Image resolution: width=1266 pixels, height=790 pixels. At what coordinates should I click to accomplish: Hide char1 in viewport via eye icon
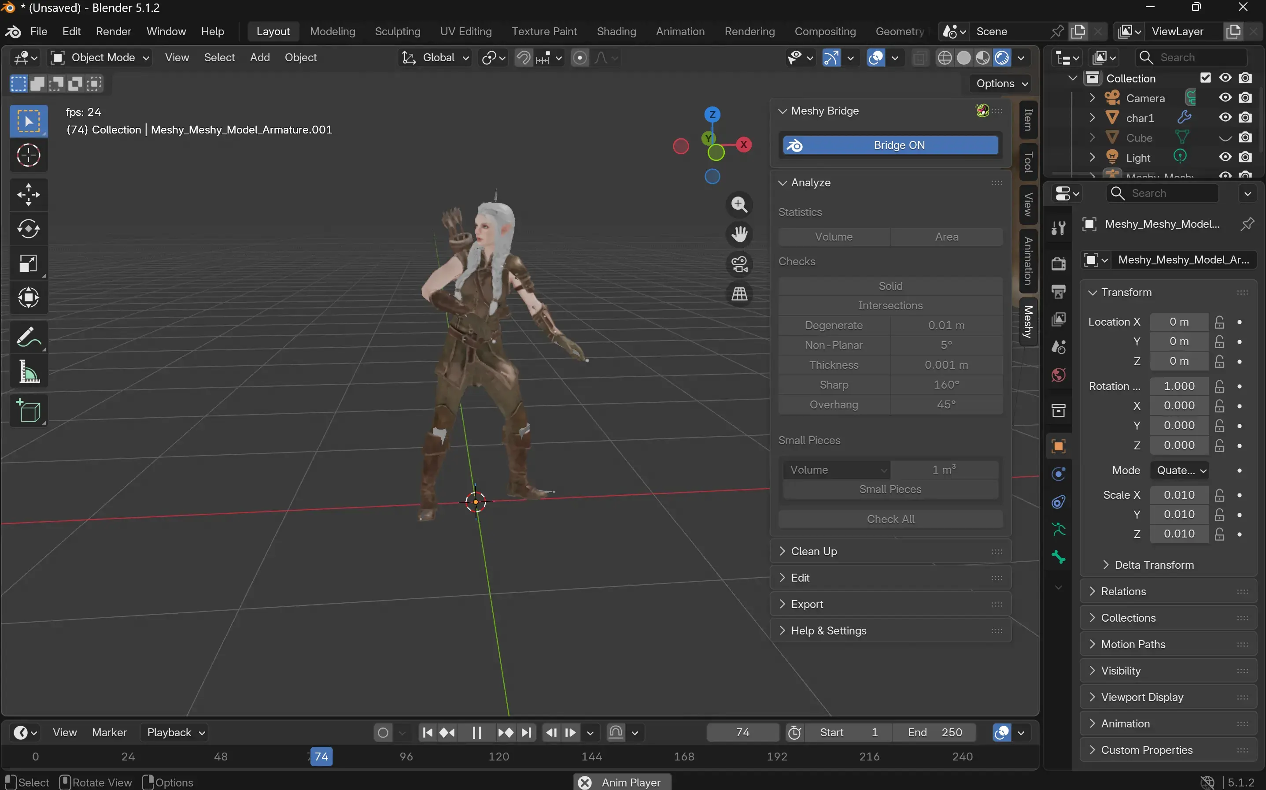pos(1225,118)
